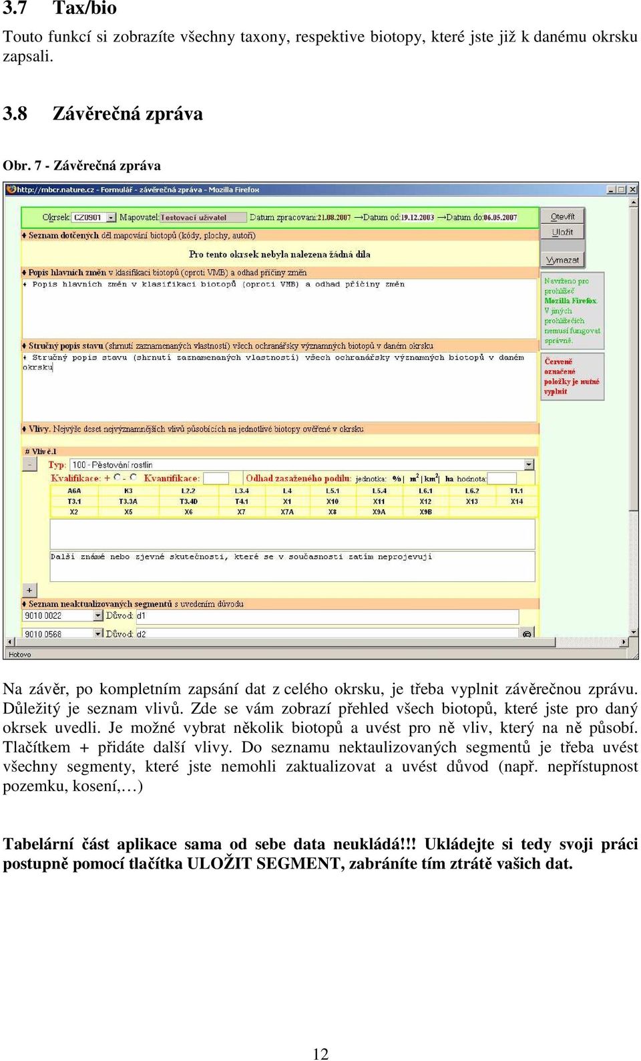Select biotope cell L2.2
The width and height of the screenshot is (641, 1061).
point(188,491)
